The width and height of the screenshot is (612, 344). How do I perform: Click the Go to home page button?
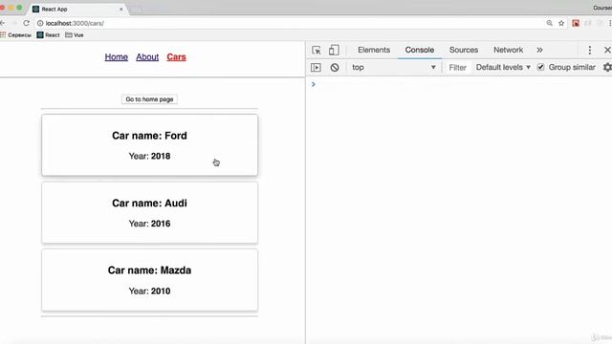pos(149,99)
